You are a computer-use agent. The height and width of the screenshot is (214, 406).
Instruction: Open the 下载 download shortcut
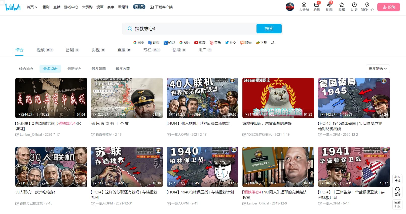pos(261,43)
